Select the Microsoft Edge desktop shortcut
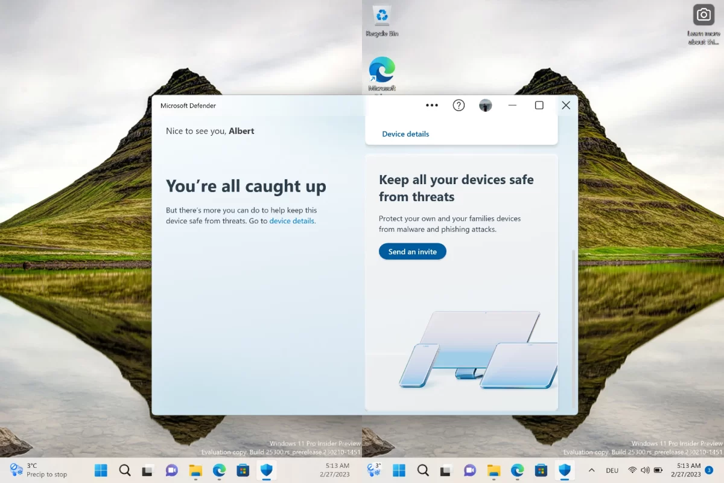 point(382,75)
